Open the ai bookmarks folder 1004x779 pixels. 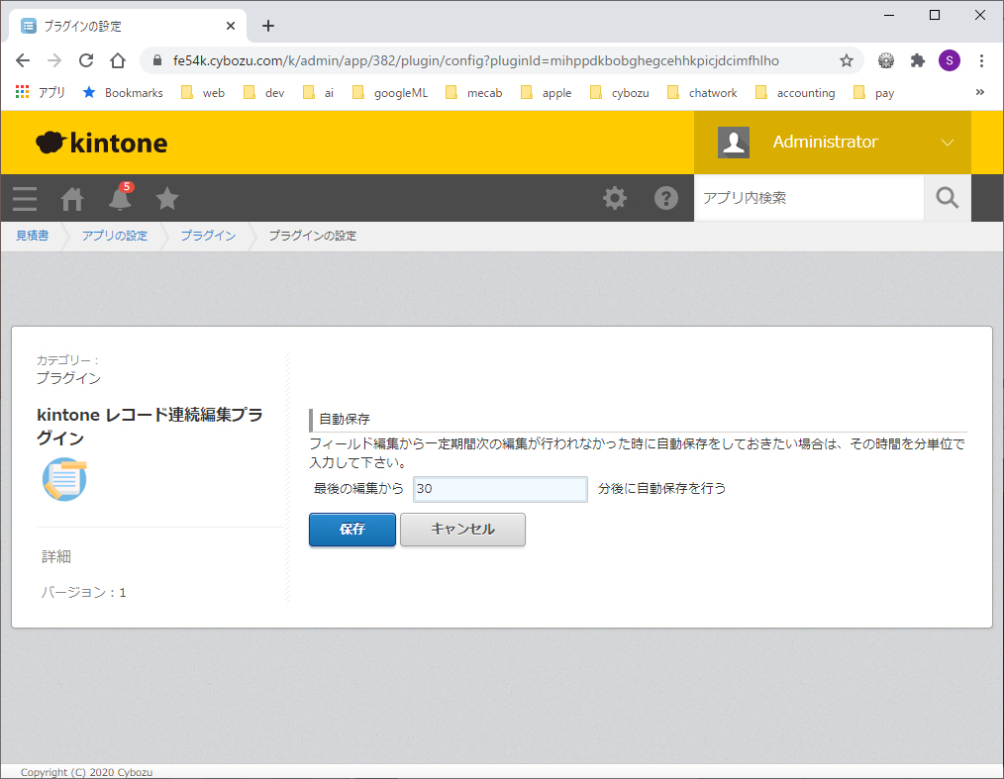pyautogui.click(x=318, y=93)
